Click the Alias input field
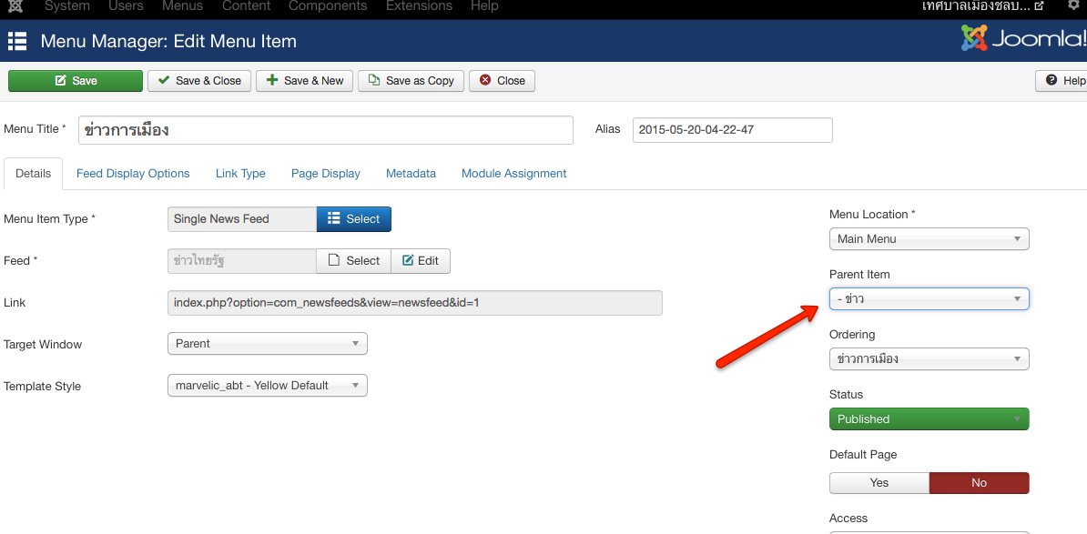This screenshot has height=534, width=1087. [732, 130]
